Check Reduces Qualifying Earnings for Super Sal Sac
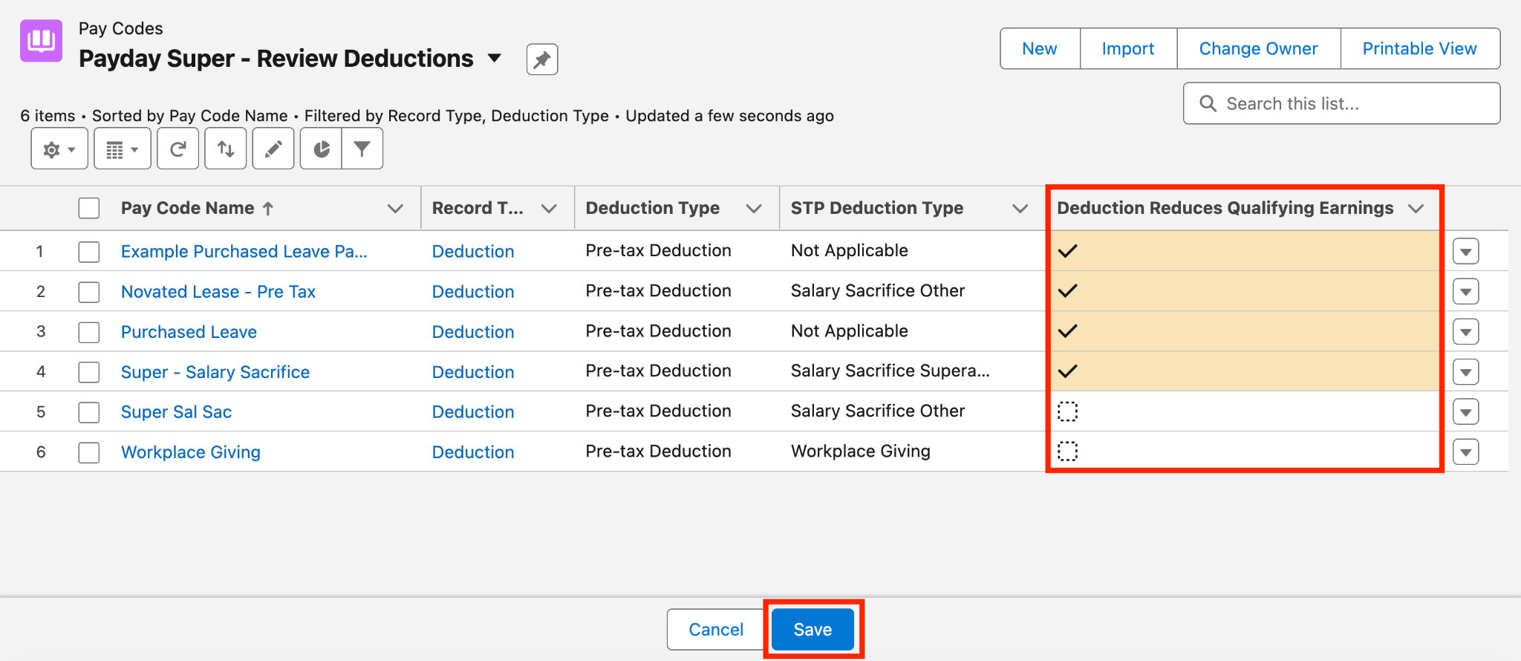This screenshot has width=1521, height=661. (1067, 411)
